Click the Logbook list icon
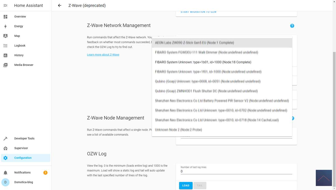The height and width of the screenshot is (190, 336). click(5, 46)
